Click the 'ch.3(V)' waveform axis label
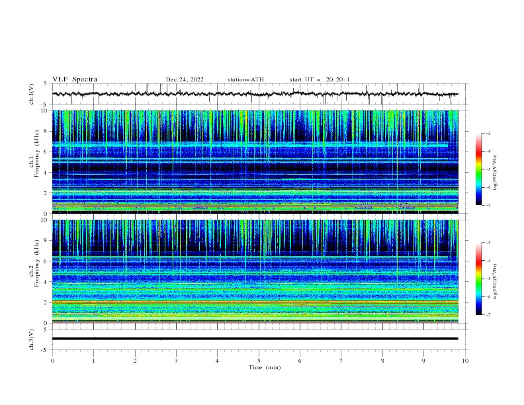This screenshot has width=524, height=405. [32, 339]
